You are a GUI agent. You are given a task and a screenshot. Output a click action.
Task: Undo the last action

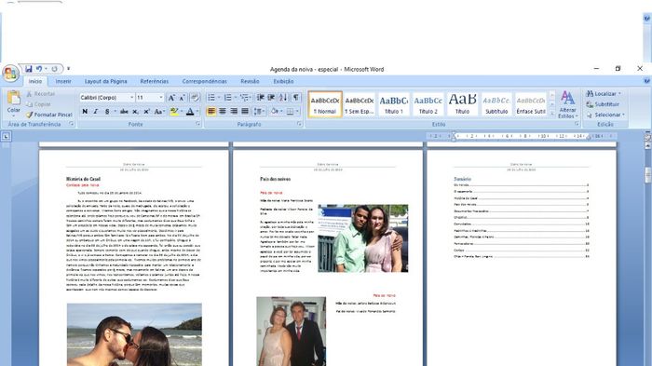(x=39, y=69)
